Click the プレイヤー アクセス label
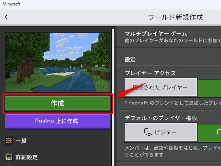Viewport: 221px width, 166px height. point(150,73)
